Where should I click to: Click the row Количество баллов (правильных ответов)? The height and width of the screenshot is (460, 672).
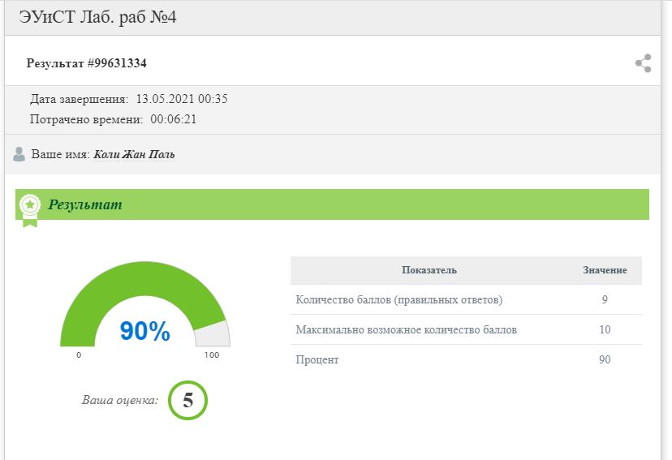click(x=467, y=299)
